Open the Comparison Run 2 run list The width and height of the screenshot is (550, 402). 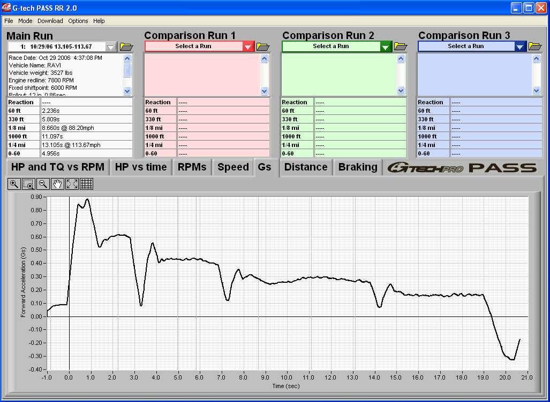coord(386,46)
